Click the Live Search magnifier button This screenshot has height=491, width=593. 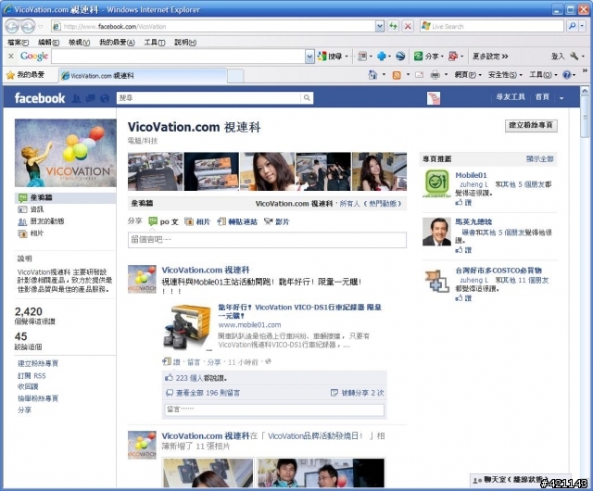573,26
